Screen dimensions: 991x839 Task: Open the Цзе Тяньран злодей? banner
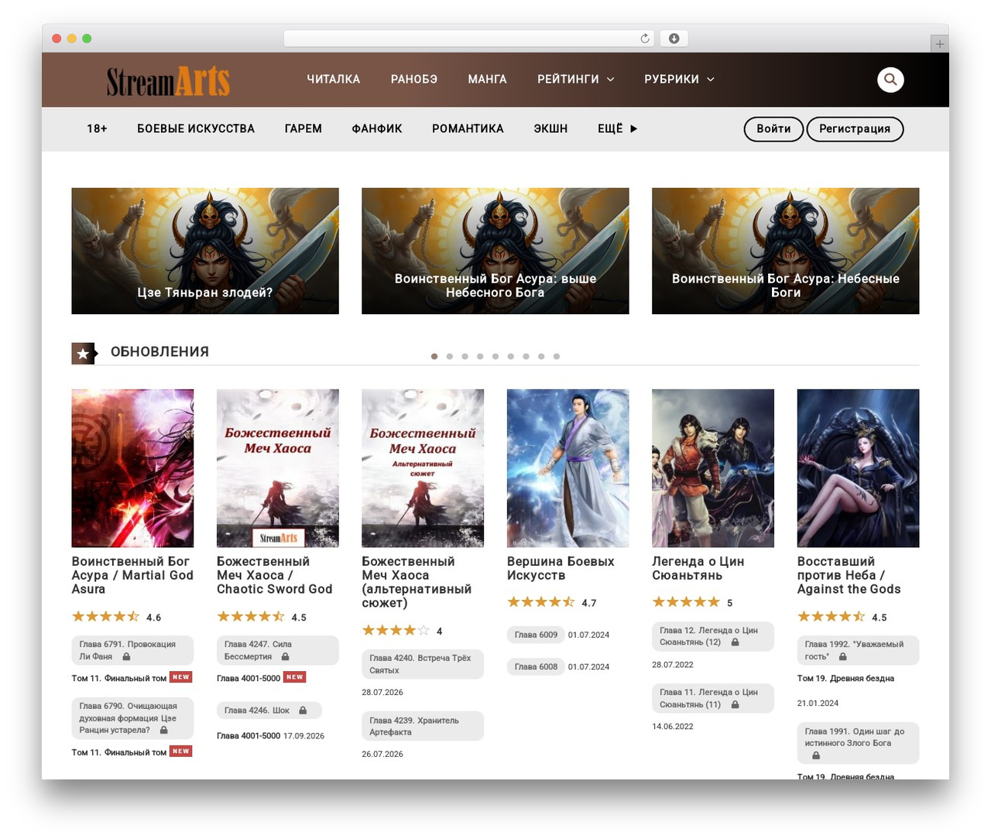click(205, 251)
